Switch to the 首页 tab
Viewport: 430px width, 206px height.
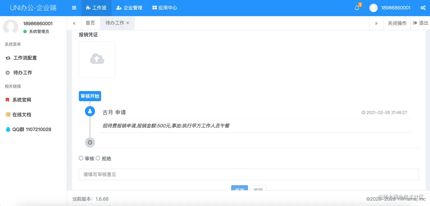(x=90, y=23)
